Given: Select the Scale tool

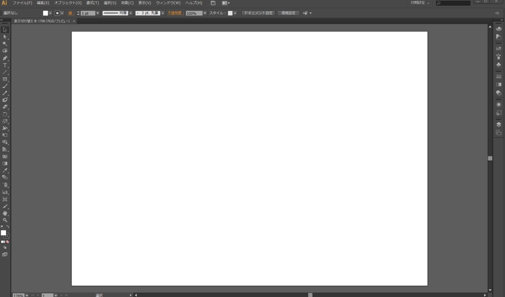Looking at the screenshot, I should (x=5, y=121).
